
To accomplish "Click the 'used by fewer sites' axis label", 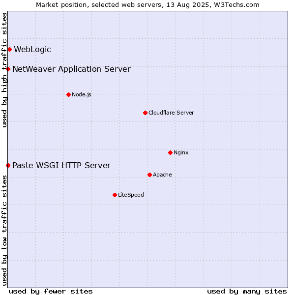I will click(x=51, y=292).
